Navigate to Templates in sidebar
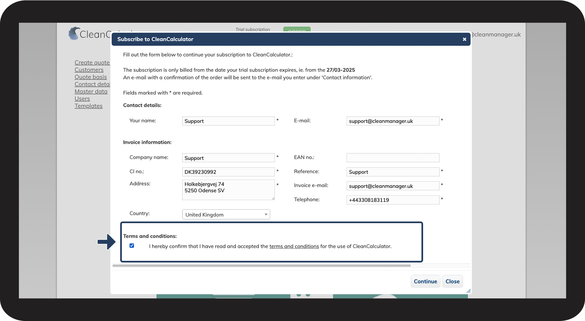Screen dimensions: 585x321 tap(88, 106)
